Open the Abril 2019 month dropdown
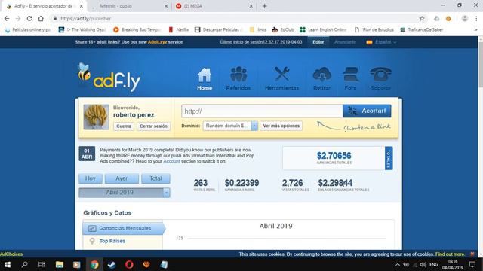The image size is (483, 271). [x=124, y=193]
